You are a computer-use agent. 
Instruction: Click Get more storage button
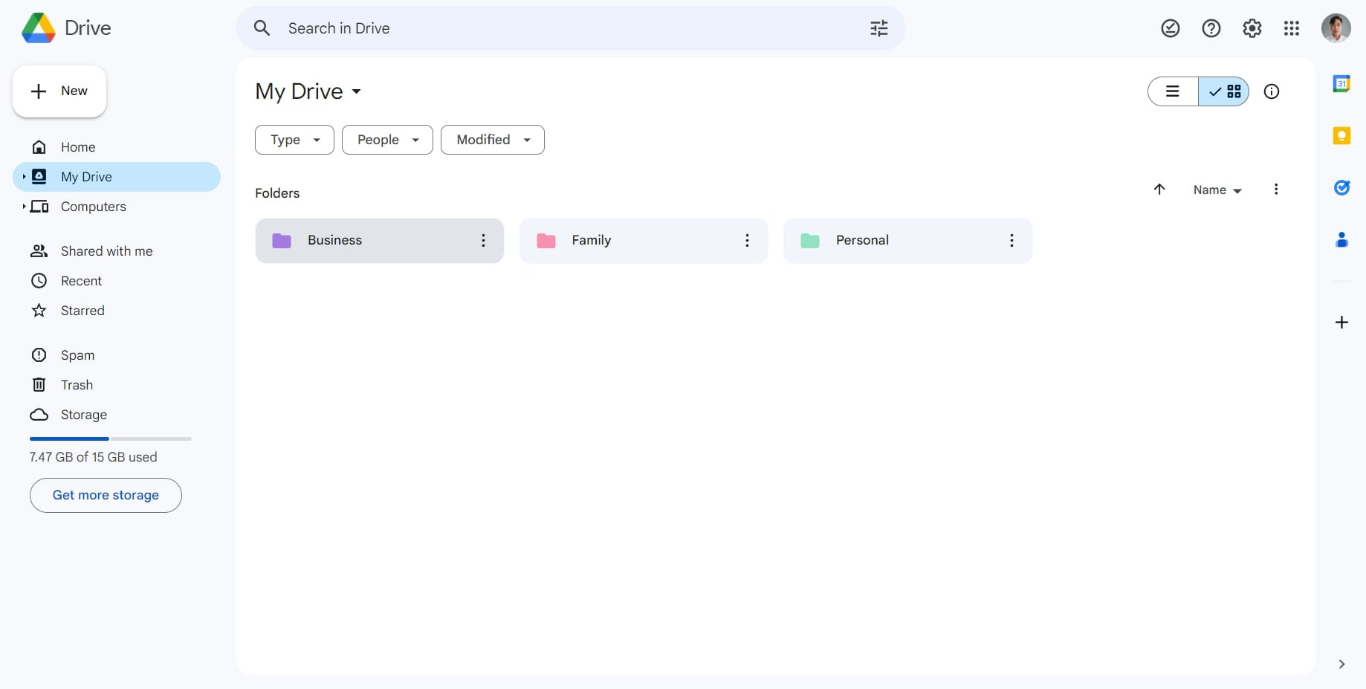[106, 495]
